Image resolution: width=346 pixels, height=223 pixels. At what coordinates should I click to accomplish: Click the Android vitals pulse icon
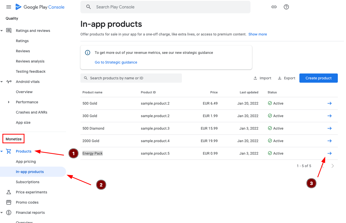click(8, 81)
